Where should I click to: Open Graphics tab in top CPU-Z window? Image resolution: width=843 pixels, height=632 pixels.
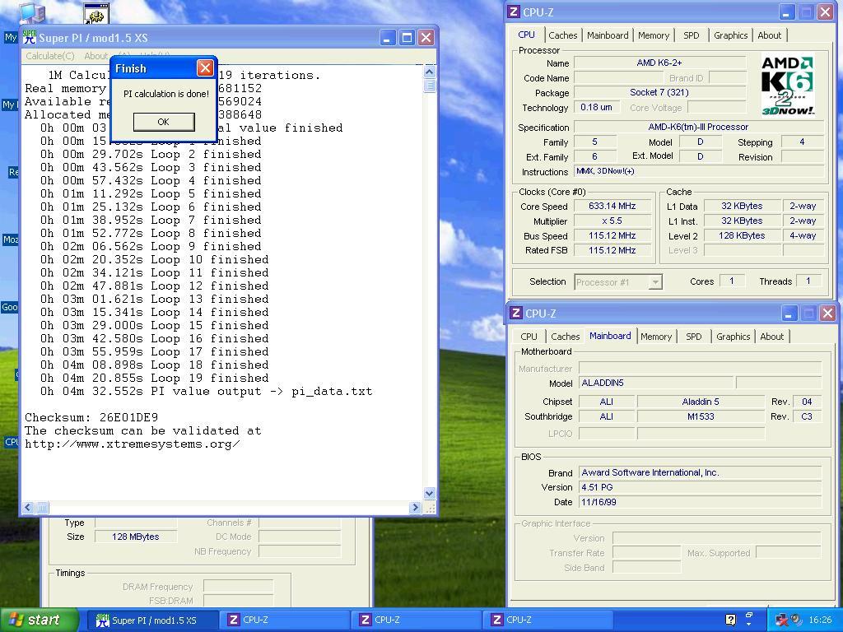(731, 35)
